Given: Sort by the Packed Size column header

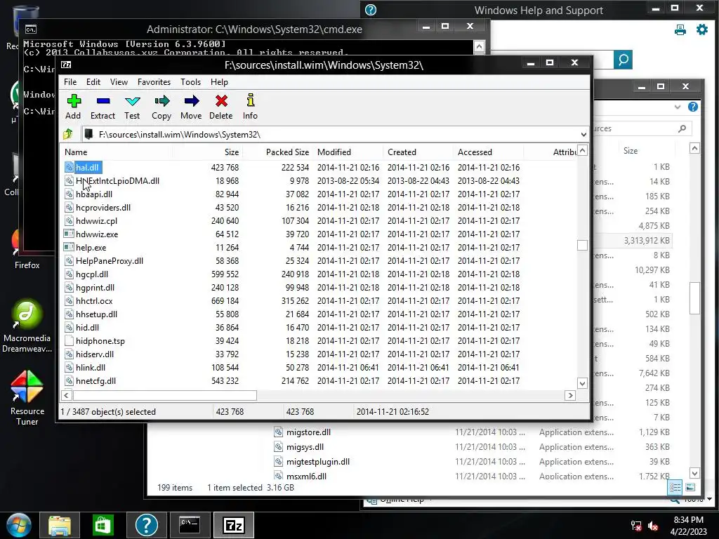Looking at the screenshot, I should click(278, 152).
